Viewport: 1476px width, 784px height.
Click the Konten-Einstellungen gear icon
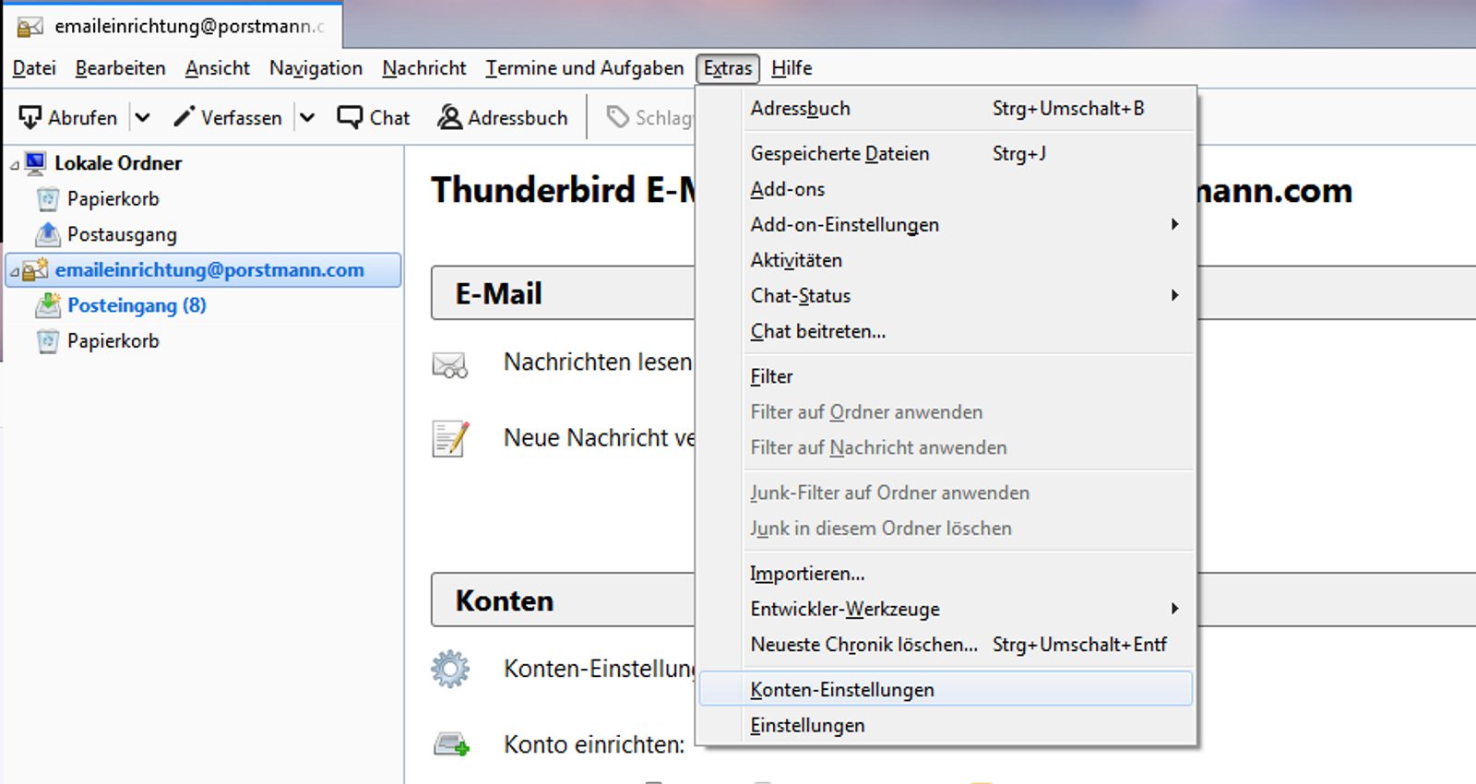tap(450, 669)
